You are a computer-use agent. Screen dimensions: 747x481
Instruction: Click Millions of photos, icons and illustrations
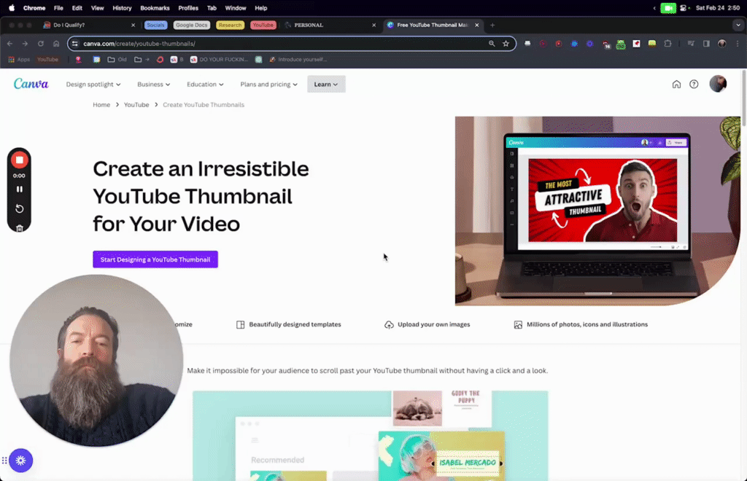pos(587,324)
